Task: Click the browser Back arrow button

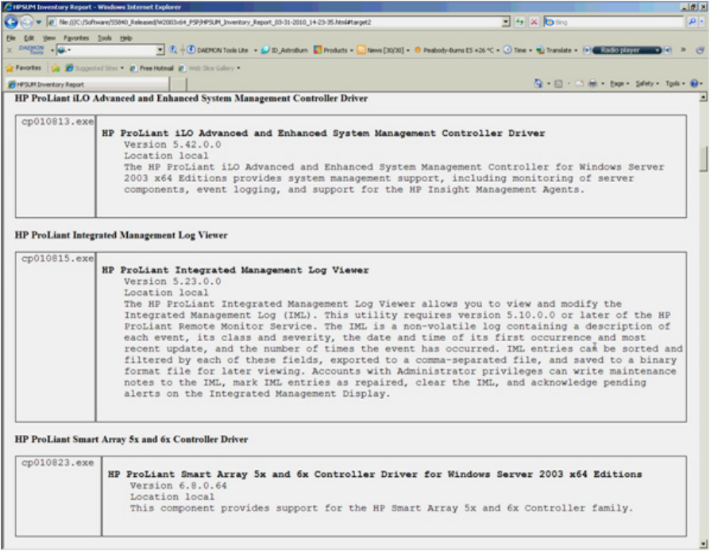Action: 10,22
